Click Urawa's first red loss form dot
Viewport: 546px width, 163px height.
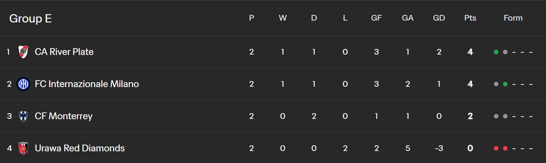tap(496, 148)
